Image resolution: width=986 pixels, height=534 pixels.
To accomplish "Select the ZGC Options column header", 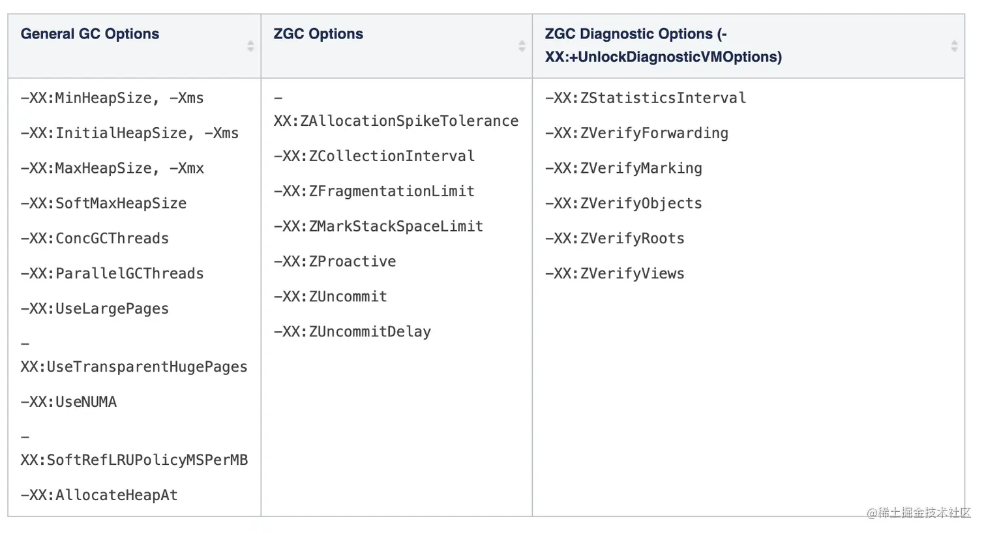I will click(x=318, y=34).
